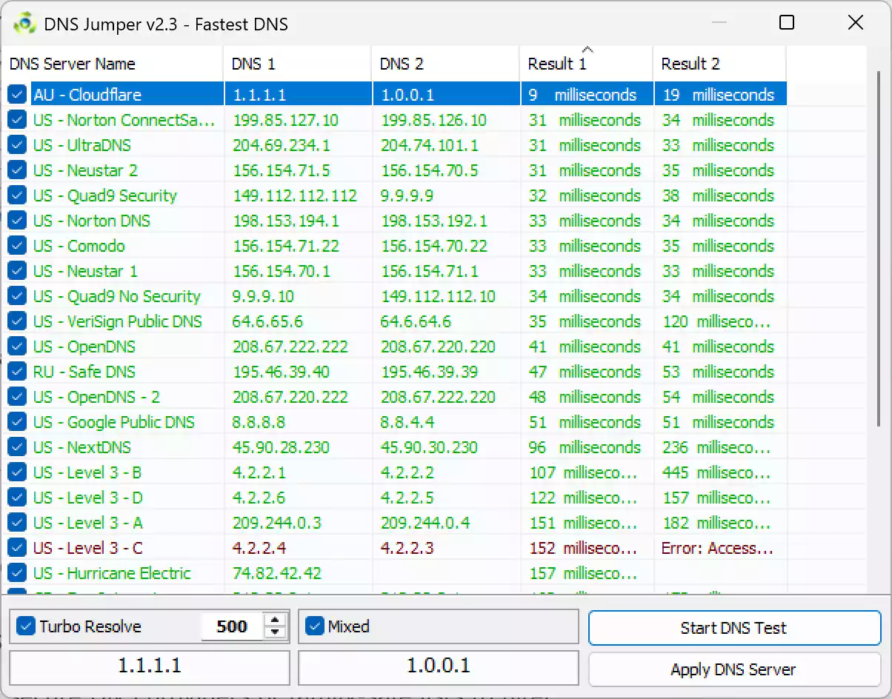Disable the Turbo Resolve checkbox
The height and width of the screenshot is (699, 892).
(x=26, y=626)
